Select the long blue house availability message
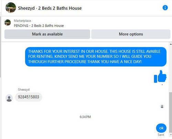The height and width of the screenshot is (139, 172). pos(96,57)
